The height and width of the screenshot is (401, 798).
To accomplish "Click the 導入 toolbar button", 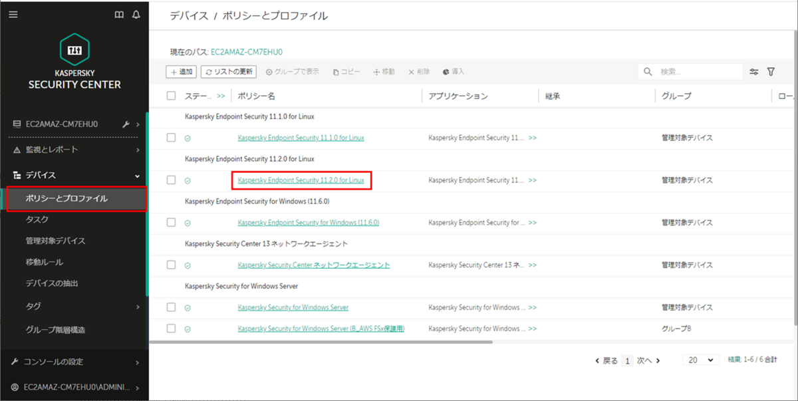I will [454, 72].
